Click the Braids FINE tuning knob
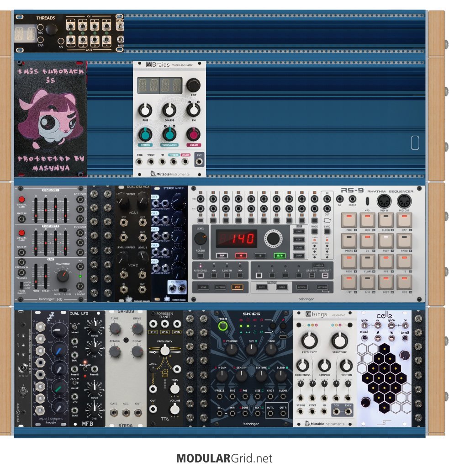Viewport: 449px width, 468px height. coord(145,110)
